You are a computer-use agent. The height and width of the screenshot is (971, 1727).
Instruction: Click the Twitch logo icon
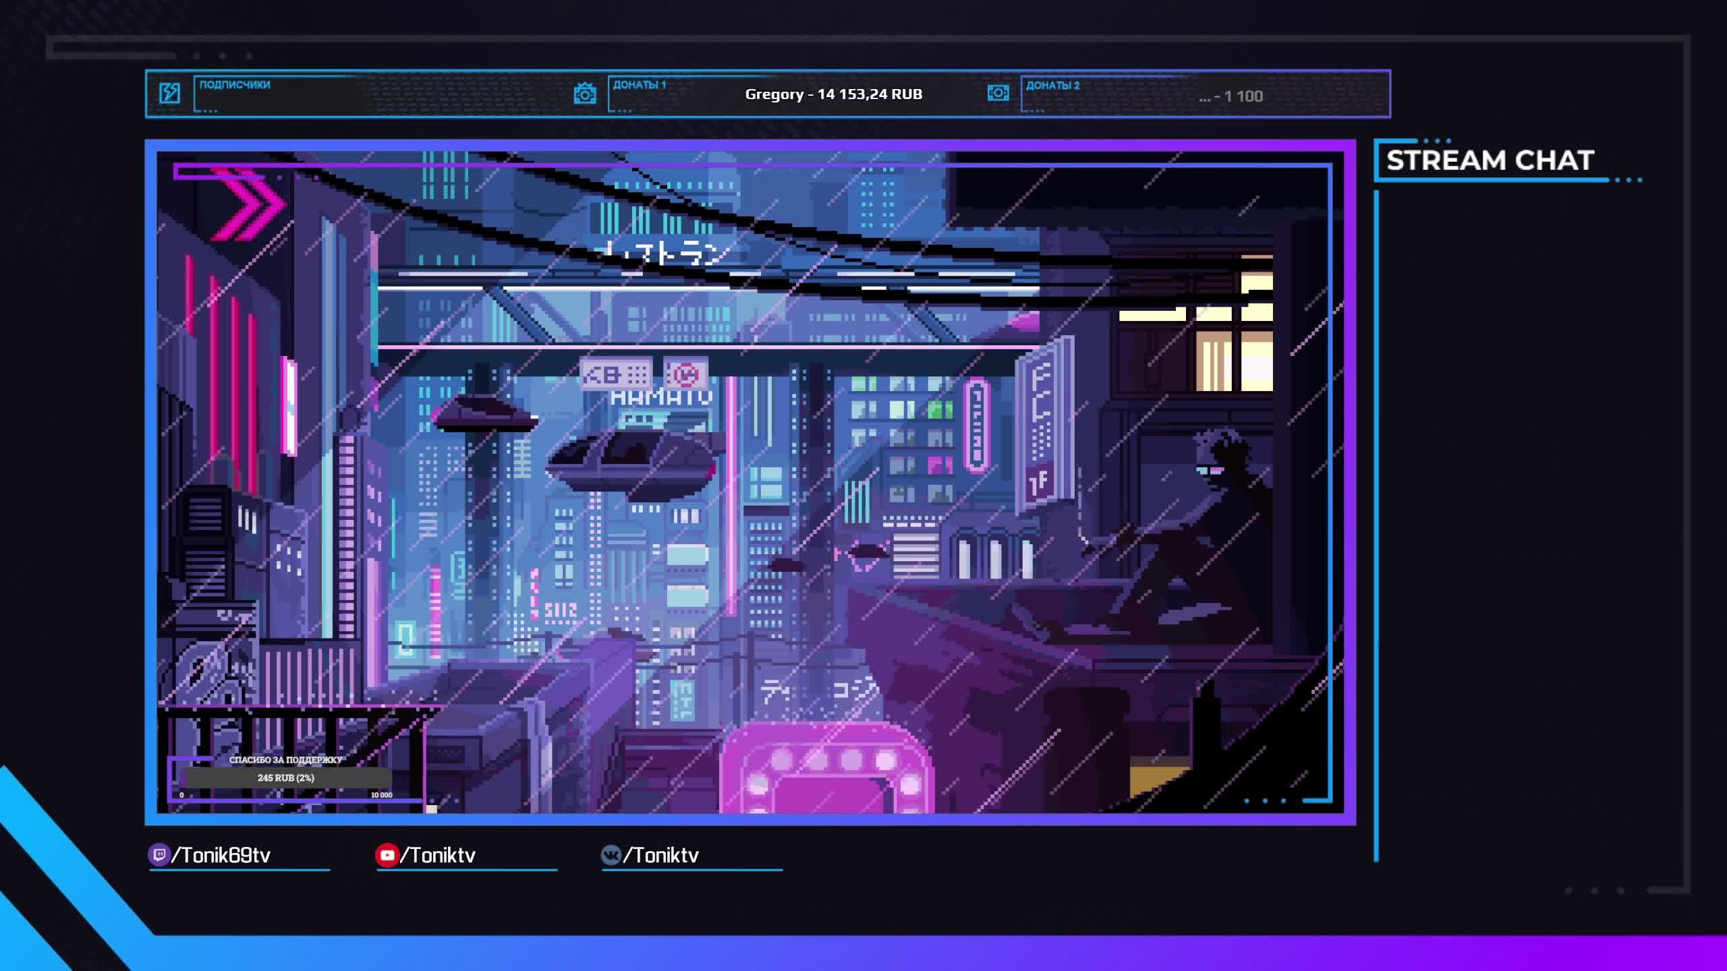pos(159,855)
